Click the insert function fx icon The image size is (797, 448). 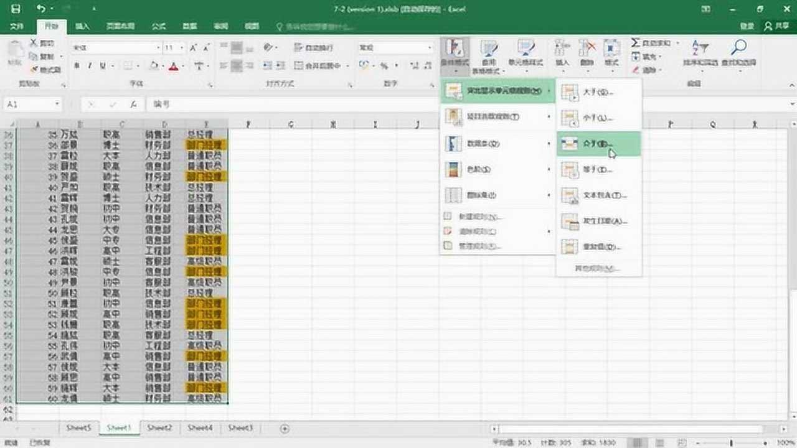click(x=133, y=105)
